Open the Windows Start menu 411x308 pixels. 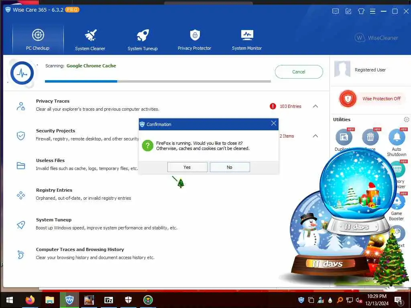(x=10, y=300)
